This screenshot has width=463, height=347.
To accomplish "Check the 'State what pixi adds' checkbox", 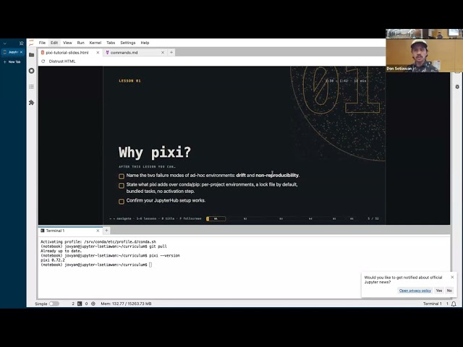I will (122, 186).
